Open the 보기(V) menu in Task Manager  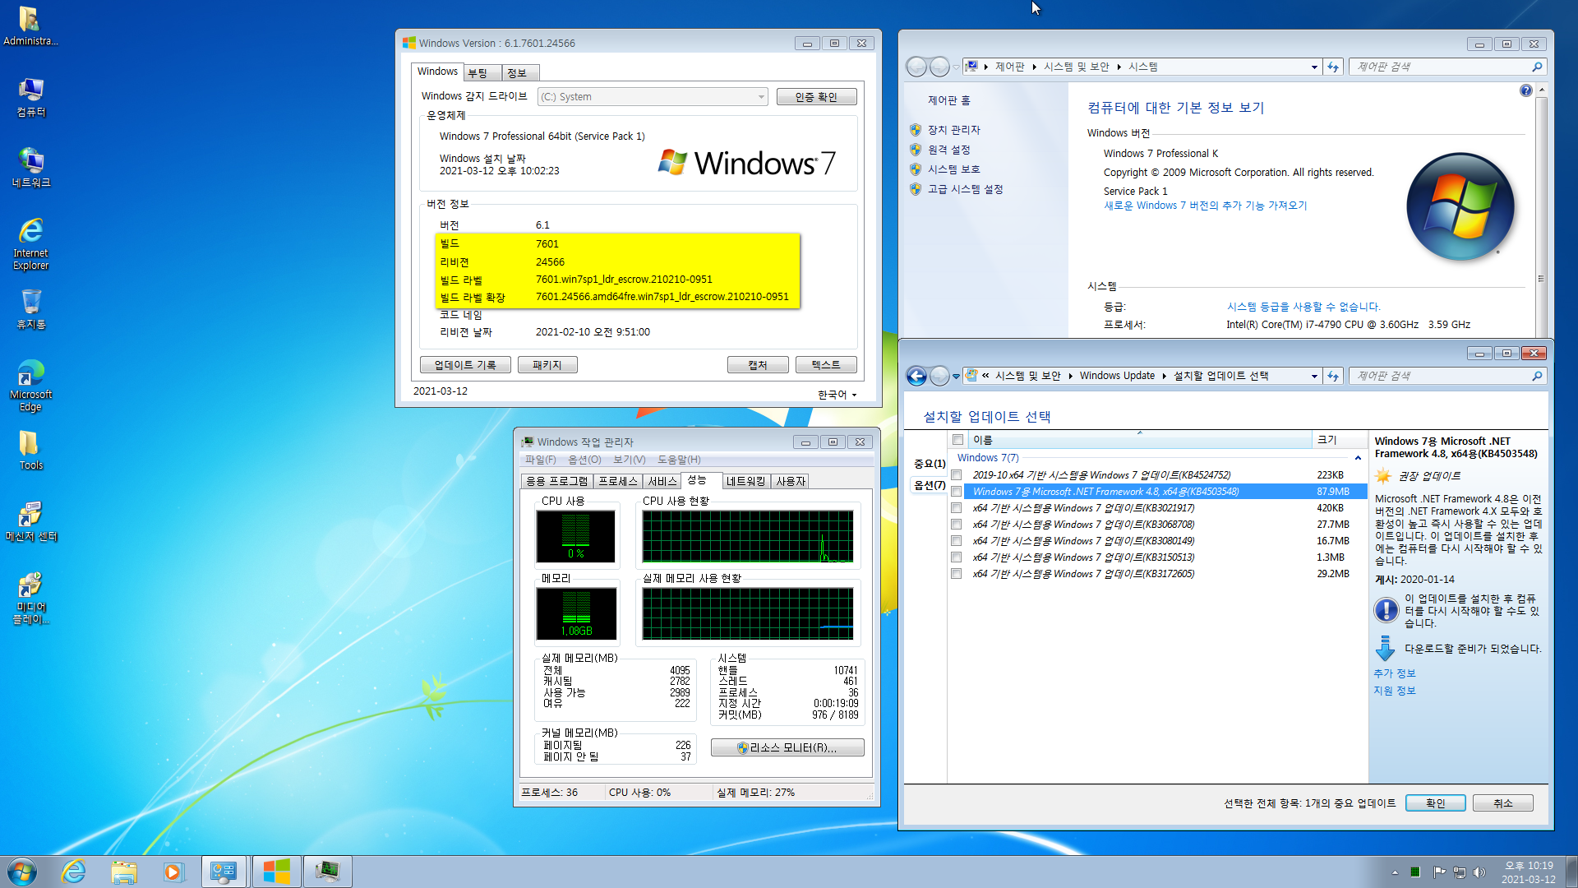click(x=629, y=460)
